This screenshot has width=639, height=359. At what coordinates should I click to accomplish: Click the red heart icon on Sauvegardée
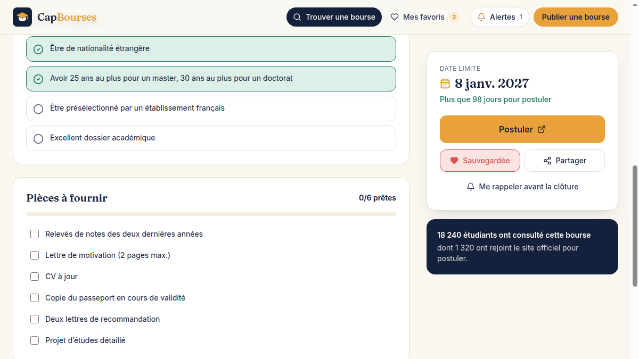454,161
